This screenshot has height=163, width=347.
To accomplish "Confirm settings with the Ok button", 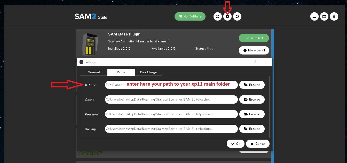I will (x=235, y=144).
